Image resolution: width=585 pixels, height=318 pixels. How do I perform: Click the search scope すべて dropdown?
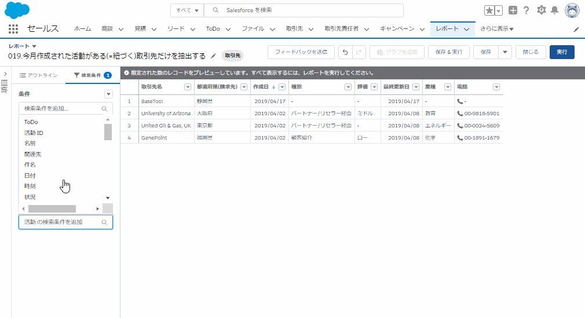[187, 10]
